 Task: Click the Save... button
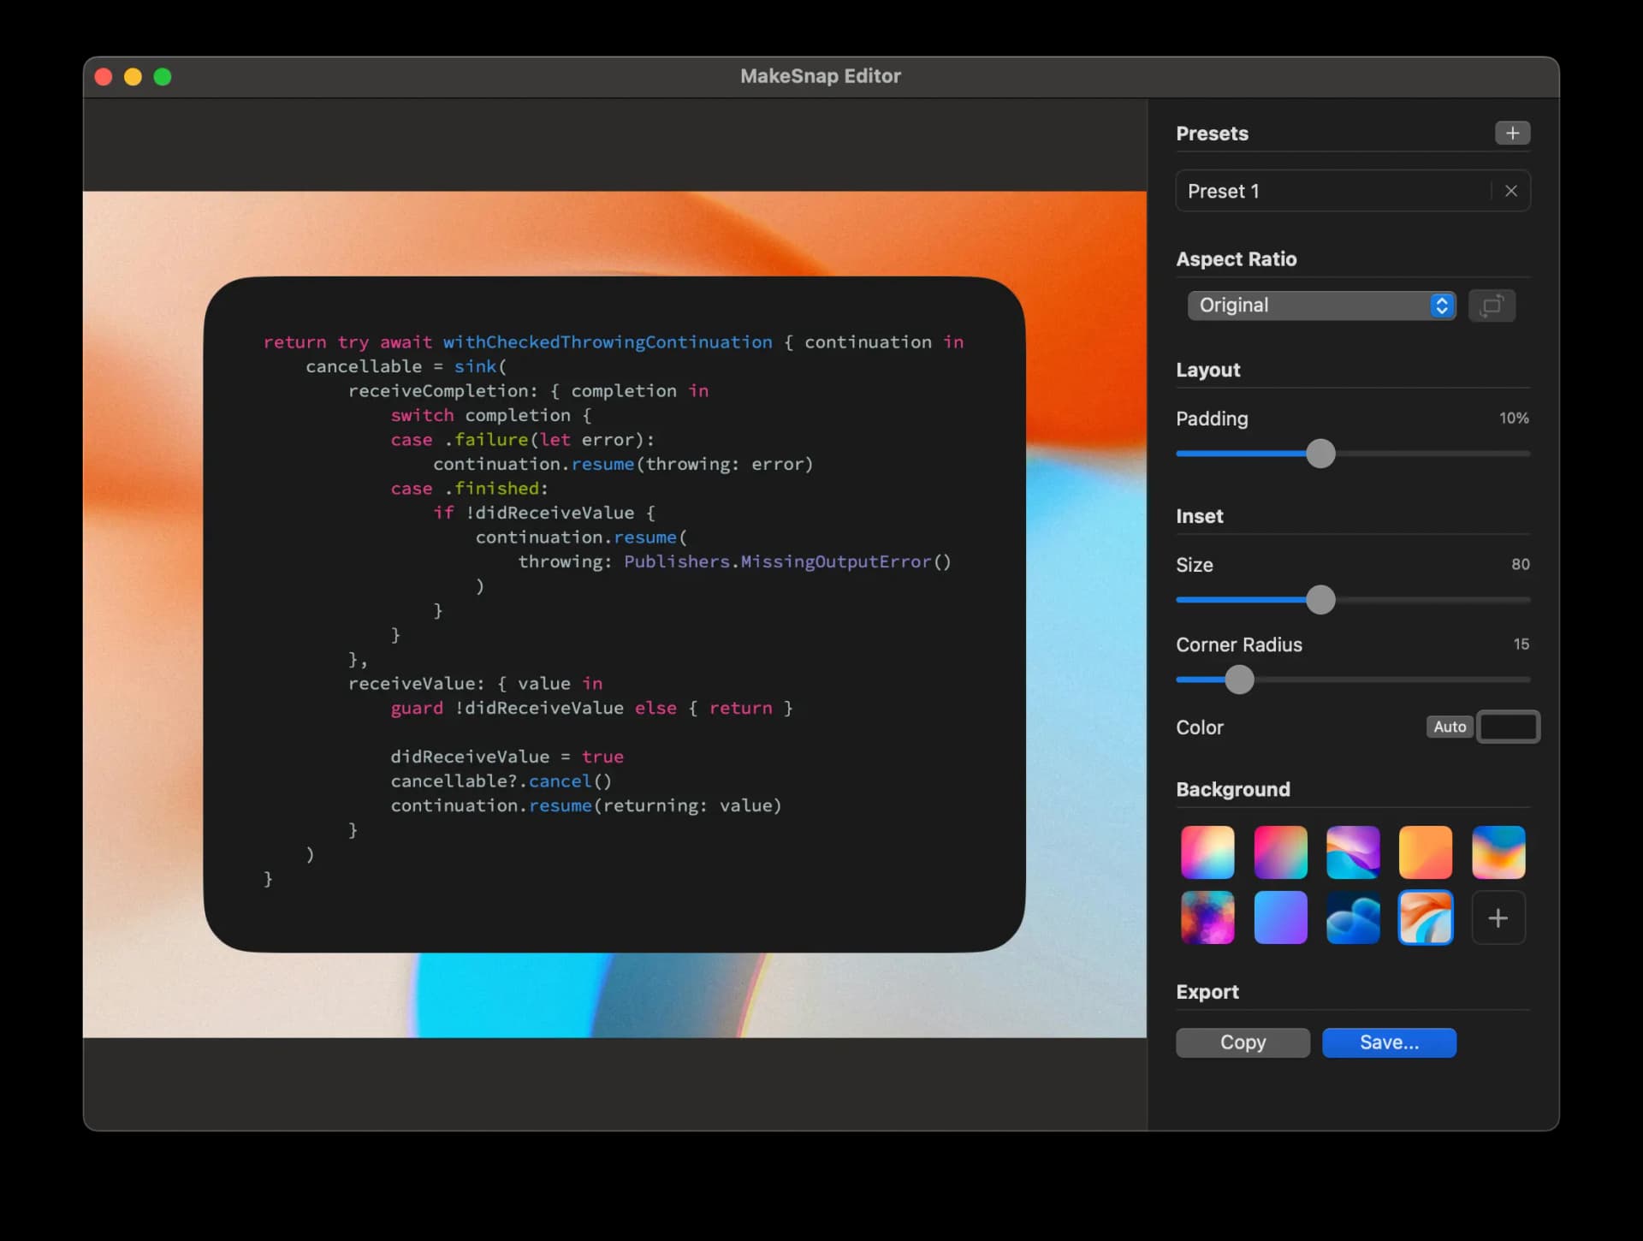(x=1388, y=1042)
